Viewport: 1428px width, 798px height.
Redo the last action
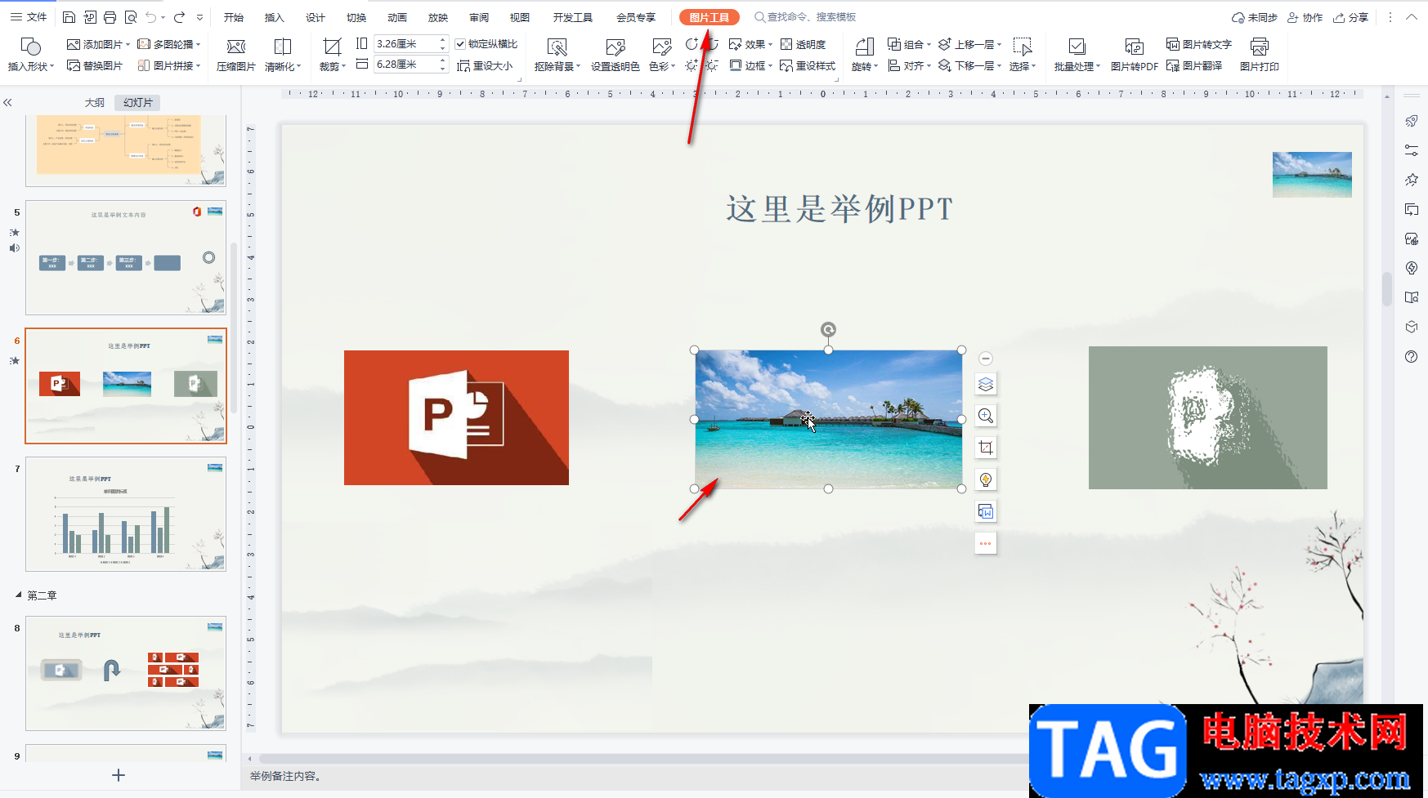(179, 17)
